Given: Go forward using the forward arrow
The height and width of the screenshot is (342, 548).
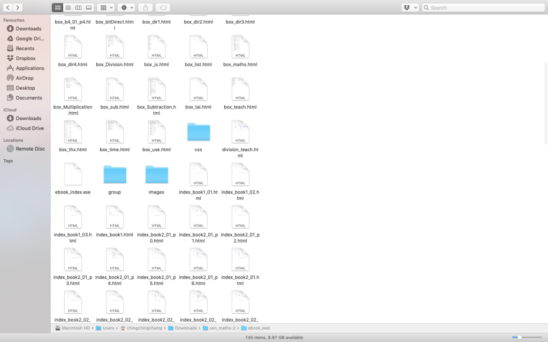Looking at the screenshot, I should click(18, 7).
